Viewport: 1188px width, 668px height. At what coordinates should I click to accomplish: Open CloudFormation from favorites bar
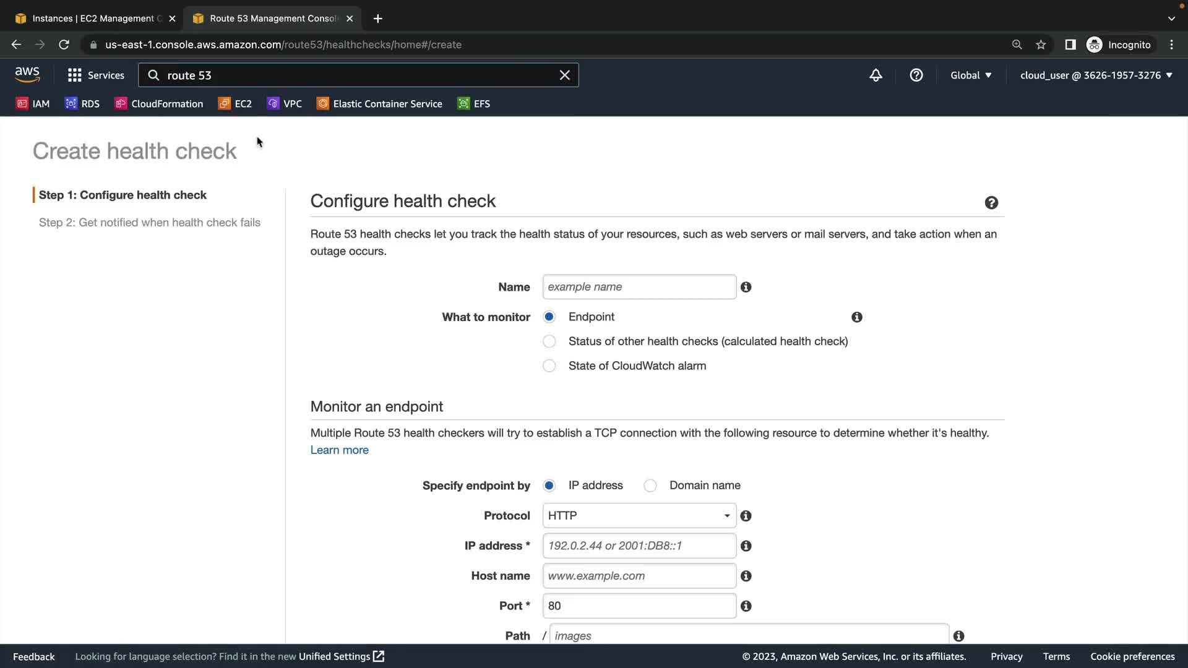point(159,104)
